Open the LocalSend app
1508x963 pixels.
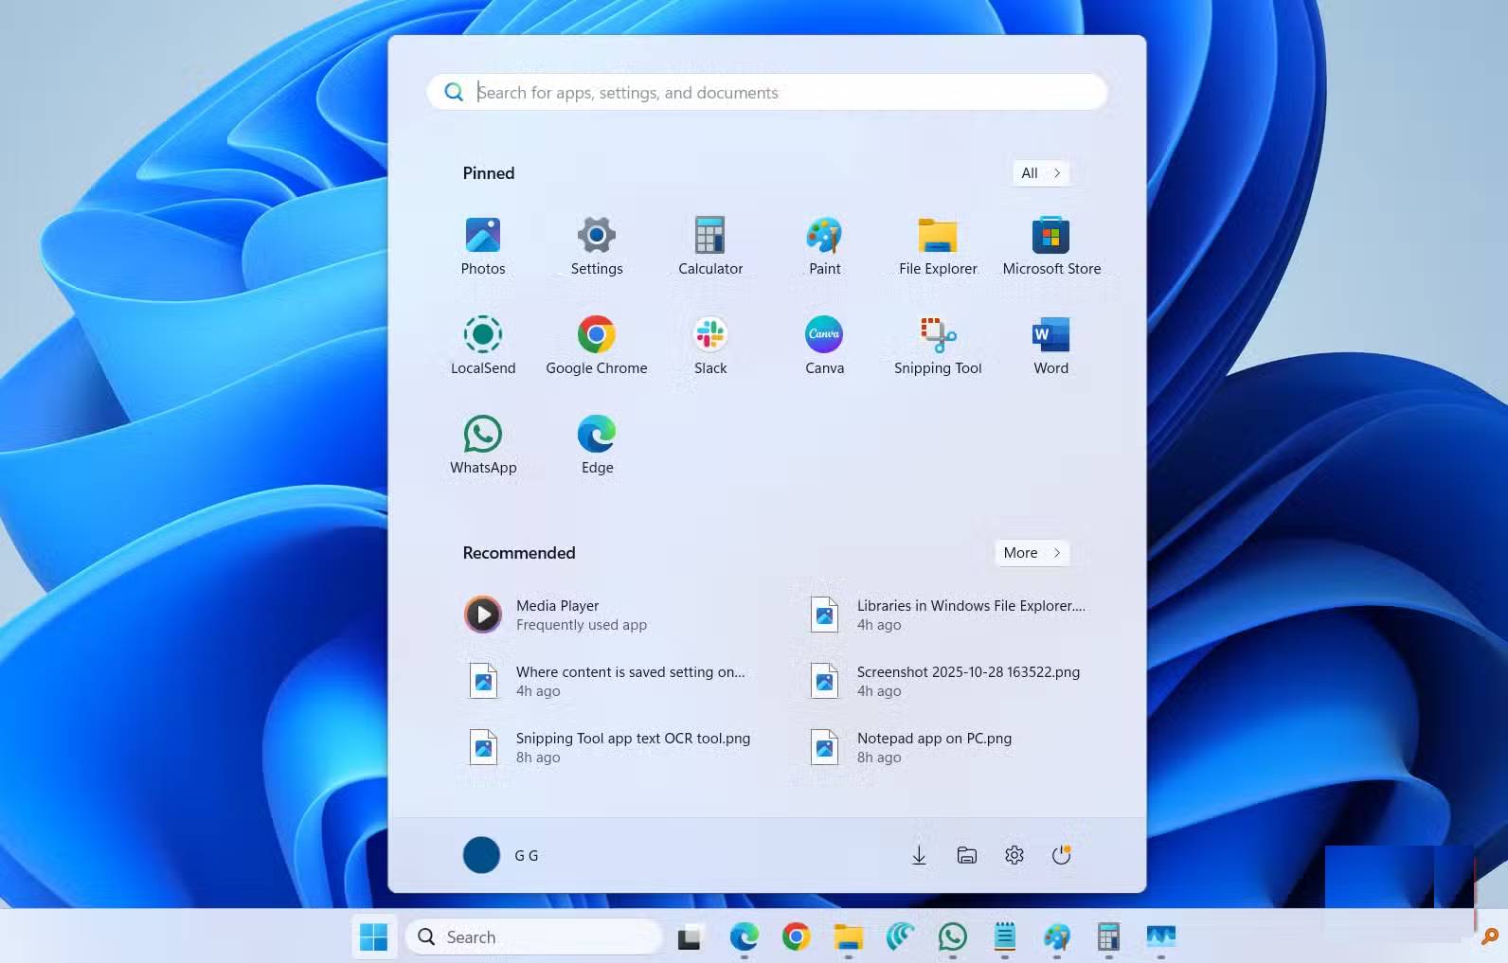pos(483,345)
